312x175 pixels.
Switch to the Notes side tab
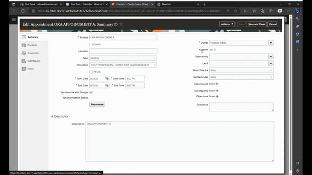[34, 69]
